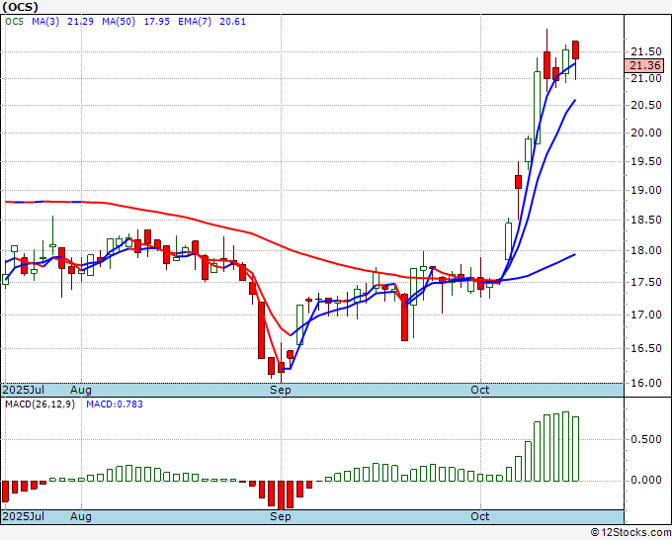Click the 21.29 MA(3) value

point(80,22)
